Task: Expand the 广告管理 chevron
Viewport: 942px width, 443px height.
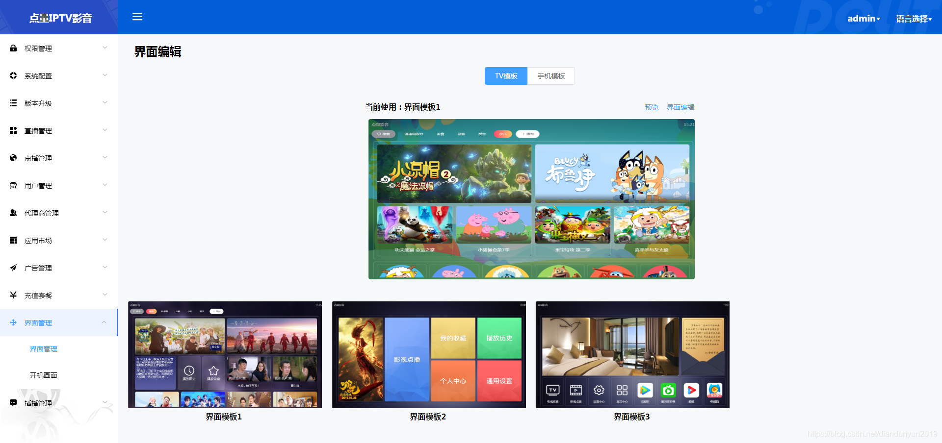Action: 105,267
